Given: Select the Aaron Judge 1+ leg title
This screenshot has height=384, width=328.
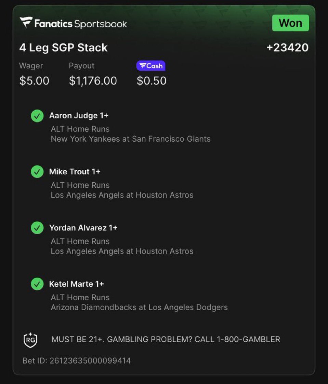Looking at the screenshot, I should pyautogui.click(x=79, y=116).
